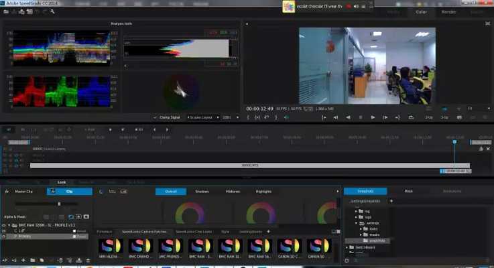Toggle visibility of the Primary layer
Viewport: 494px width, 268px height.
pyautogui.click(x=5, y=237)
